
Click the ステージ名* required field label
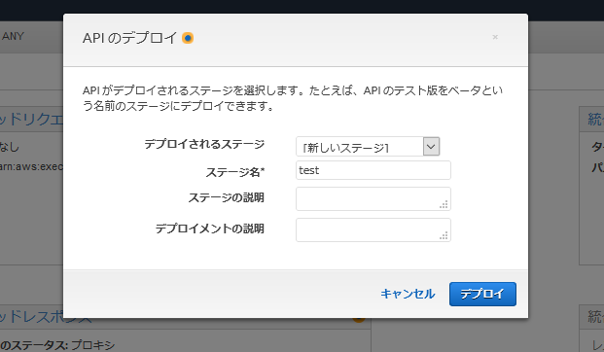click(235, 172)
